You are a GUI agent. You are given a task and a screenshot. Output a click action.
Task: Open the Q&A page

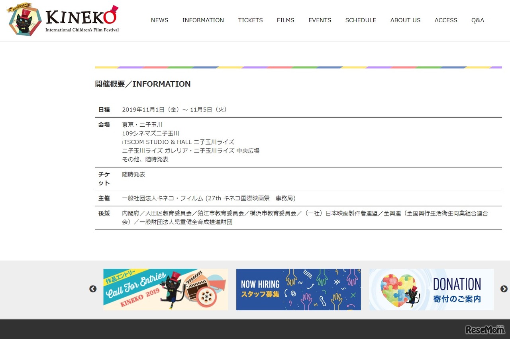(x=477, y=20)
